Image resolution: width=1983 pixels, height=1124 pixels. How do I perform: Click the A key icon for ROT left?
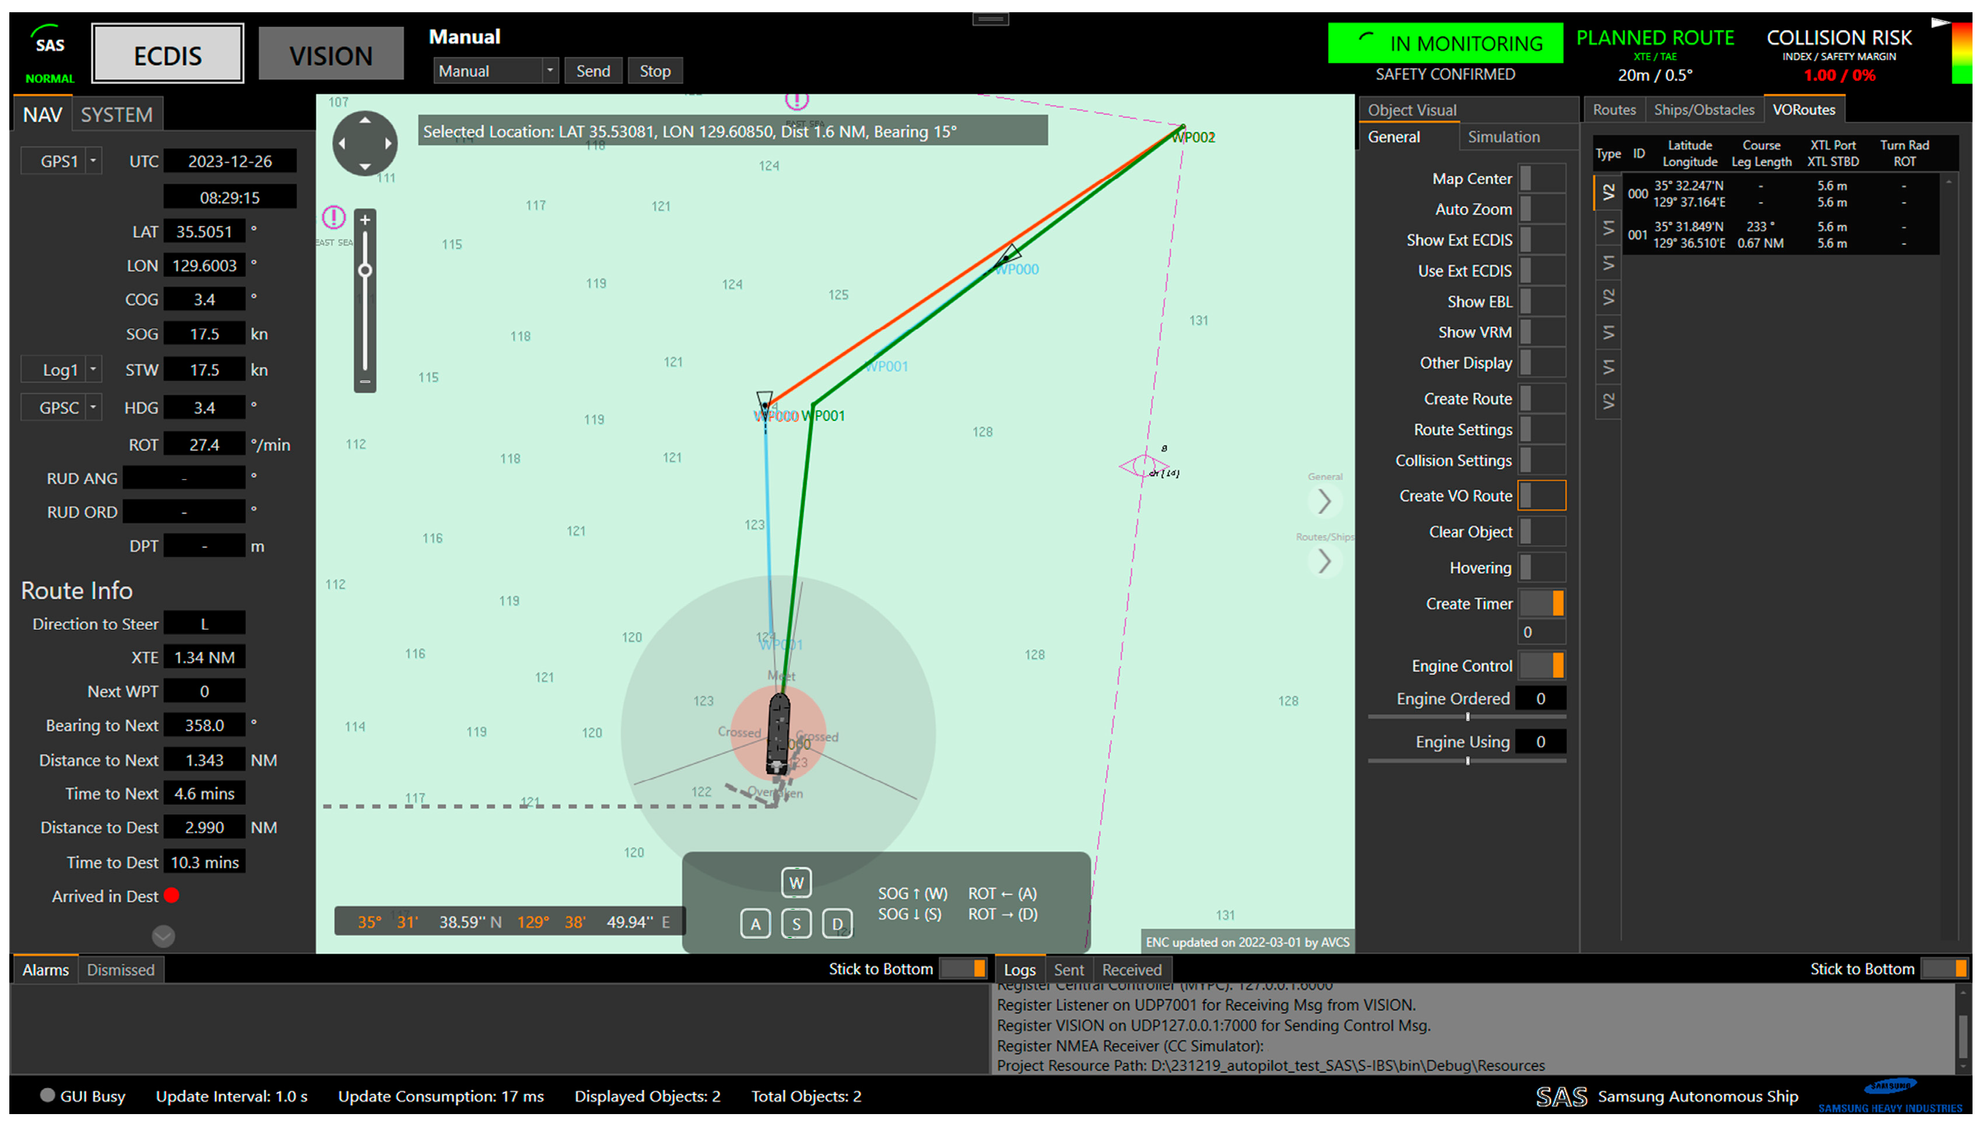click(755, 923)
